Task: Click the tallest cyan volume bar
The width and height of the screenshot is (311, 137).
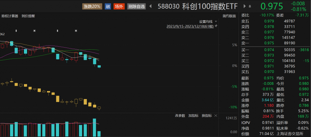Action: (94, 127)
